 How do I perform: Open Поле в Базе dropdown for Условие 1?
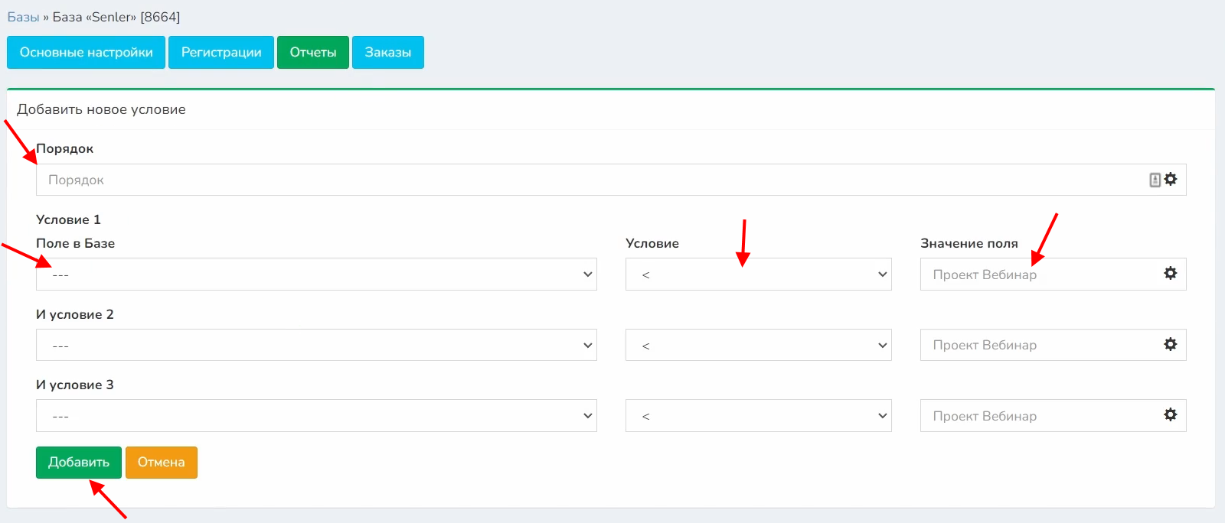[315, 274]
